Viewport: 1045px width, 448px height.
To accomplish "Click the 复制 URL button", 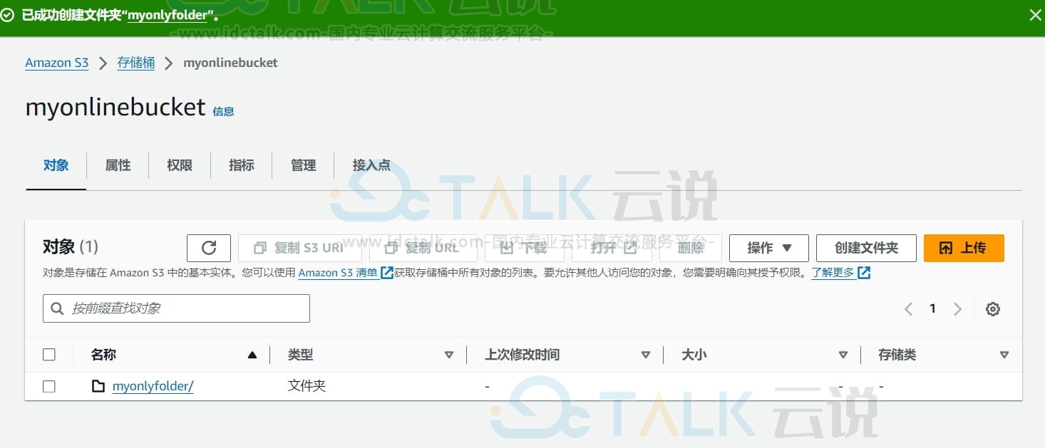I will coord(423,248).
